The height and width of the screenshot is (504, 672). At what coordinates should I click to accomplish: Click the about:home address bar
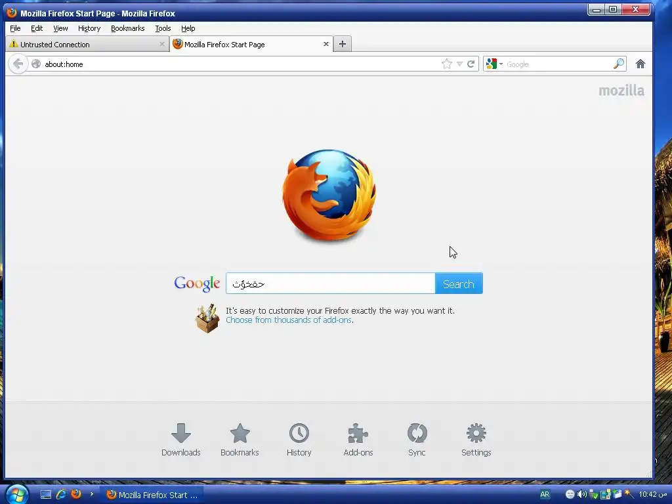[240, 64]
